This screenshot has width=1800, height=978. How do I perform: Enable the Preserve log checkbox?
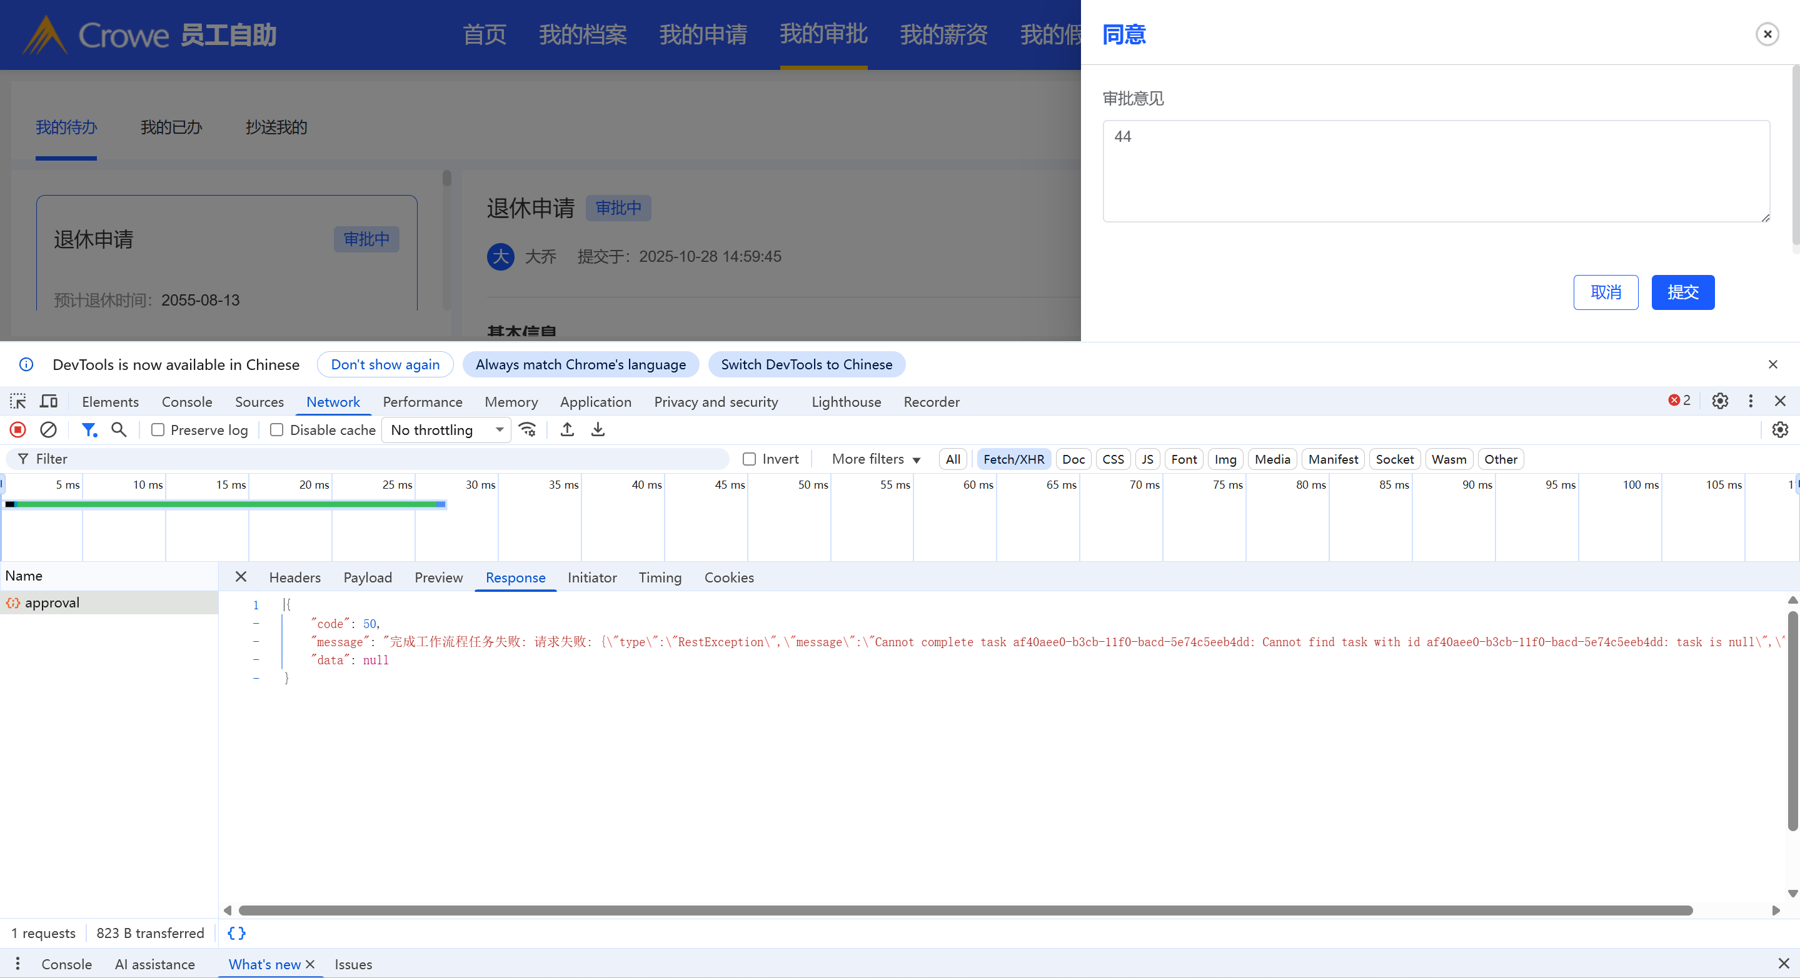click(x=158, y=431)
